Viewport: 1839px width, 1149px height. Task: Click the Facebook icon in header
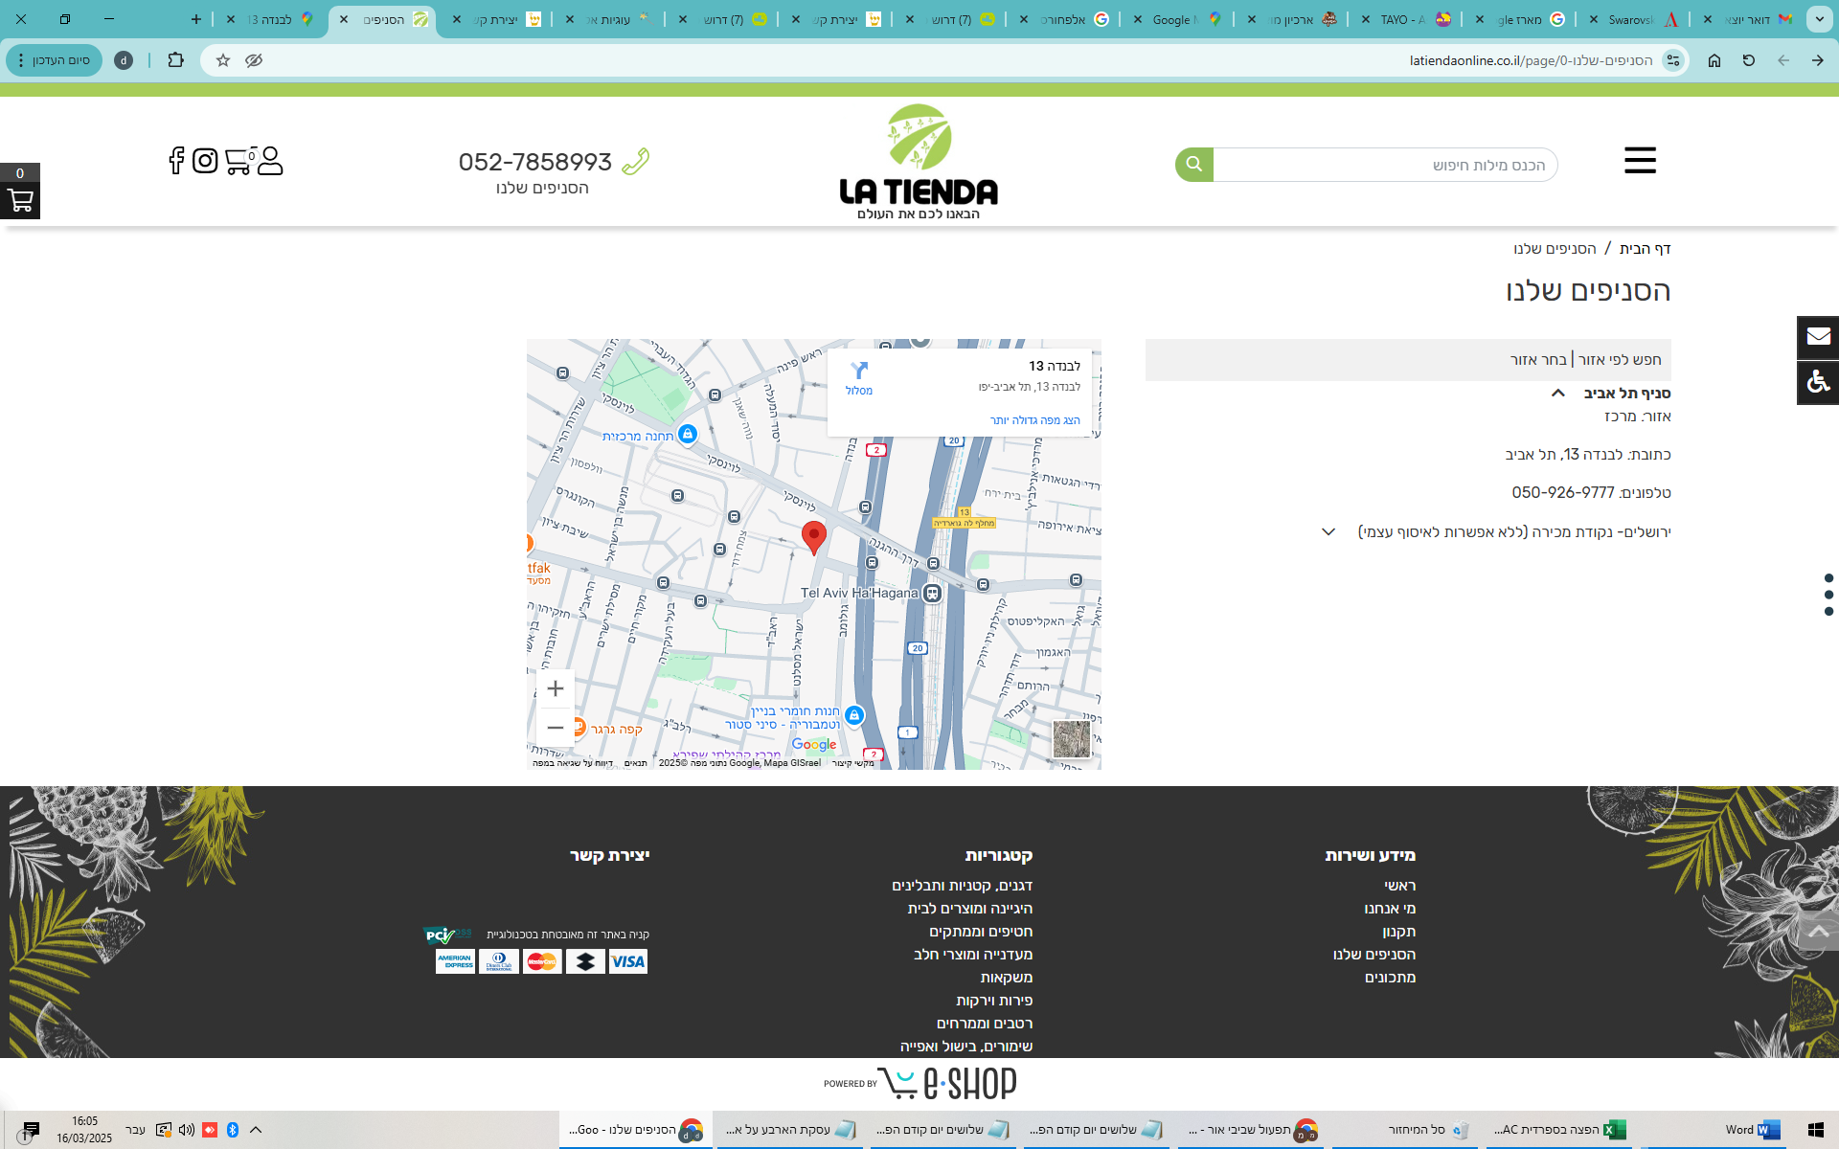(176, 161)
